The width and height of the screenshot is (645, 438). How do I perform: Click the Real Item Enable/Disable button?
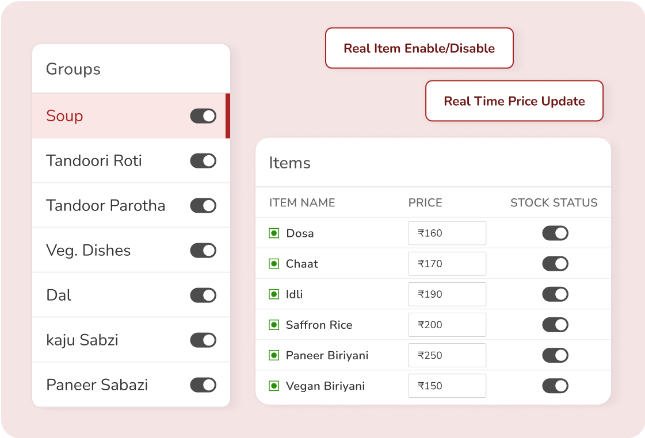(x=419, y=48)
